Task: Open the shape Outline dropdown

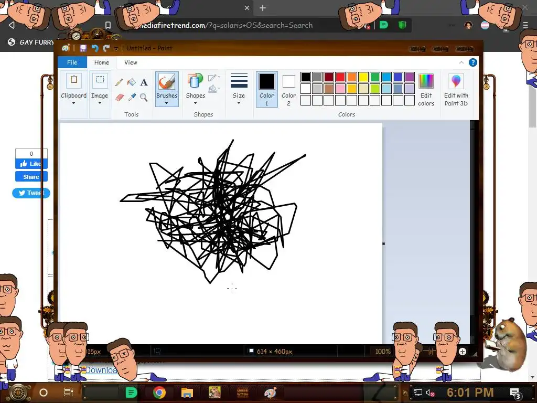Action: click(214, 78)
